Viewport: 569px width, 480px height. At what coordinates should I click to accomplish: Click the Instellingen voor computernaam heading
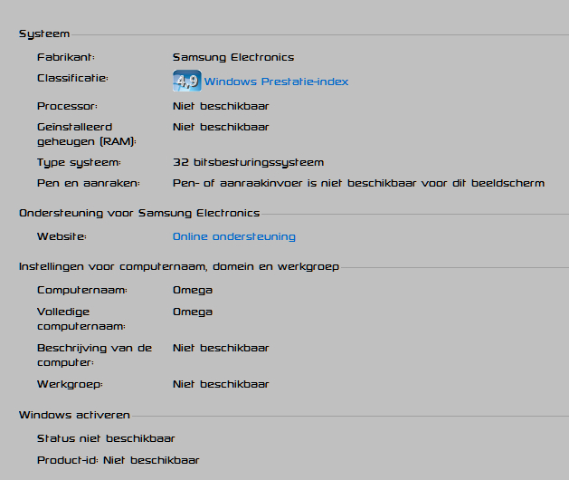tap(179, 266)
